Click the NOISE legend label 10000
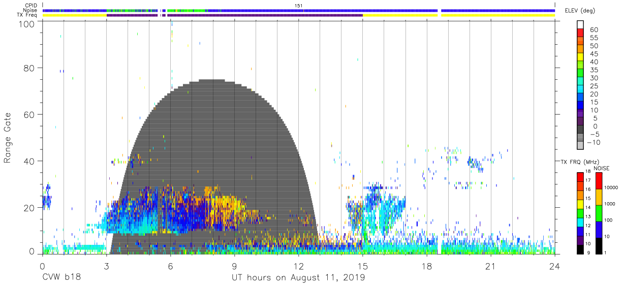 point(612,187)
